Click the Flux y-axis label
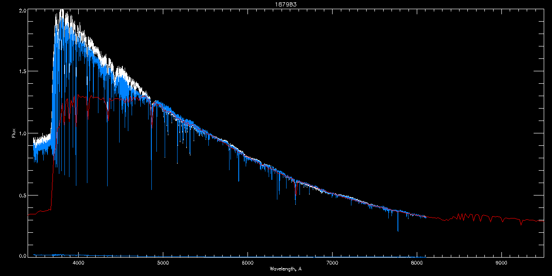The image size is (552, 276). (14, 133)
